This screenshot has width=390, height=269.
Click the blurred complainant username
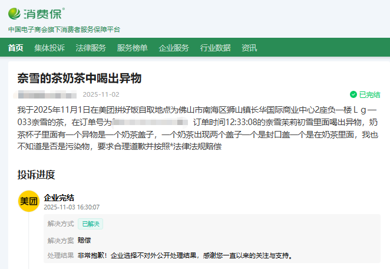pyautogui.click(x=46, y=94)
